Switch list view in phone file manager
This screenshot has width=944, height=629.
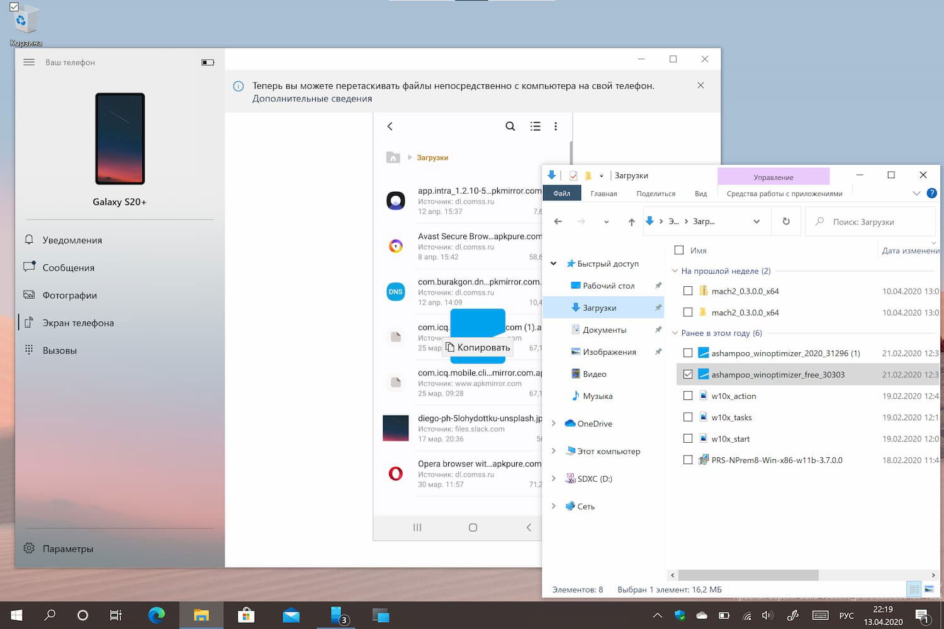[x=536, y=126]
